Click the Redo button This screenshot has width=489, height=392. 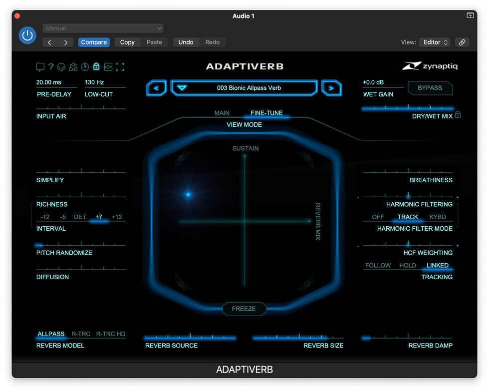[x=213, y=42]
